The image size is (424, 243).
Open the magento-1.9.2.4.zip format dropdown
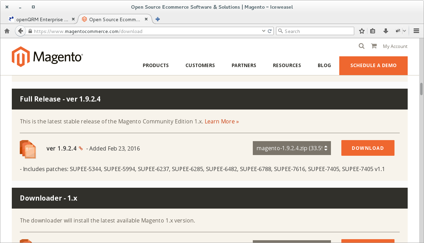(x=292, y=148)
